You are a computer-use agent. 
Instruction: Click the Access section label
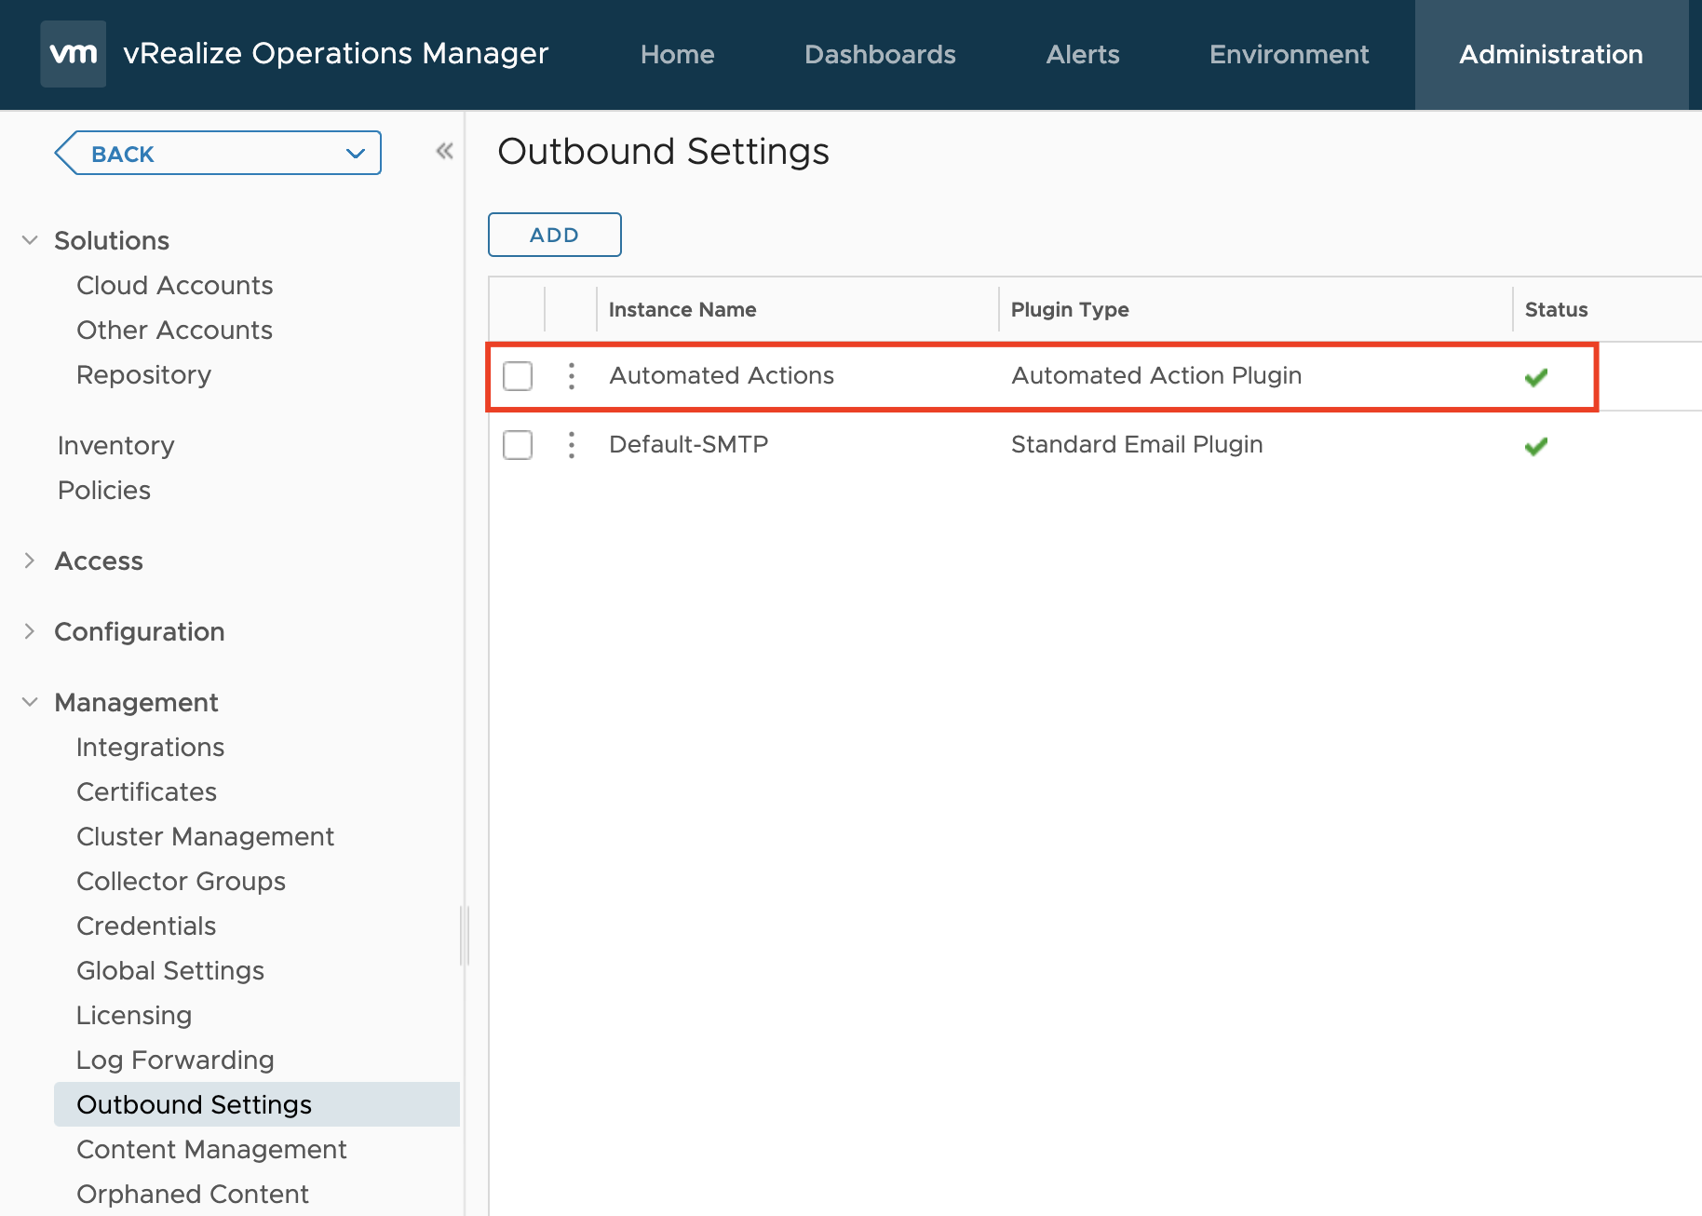99,561
